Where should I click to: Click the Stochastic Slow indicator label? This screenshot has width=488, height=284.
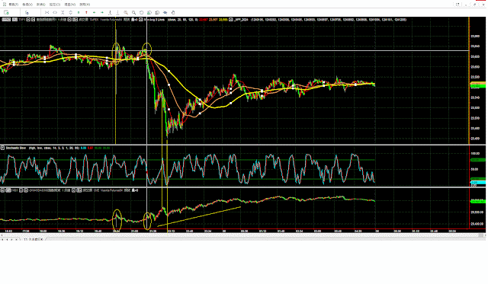pyautogui.click(x=16, y=148)
